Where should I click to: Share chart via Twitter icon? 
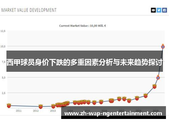pos(159,10)
